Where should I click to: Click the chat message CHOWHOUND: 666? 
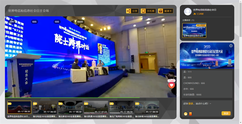pyautogui.click(x=194, y=83)
